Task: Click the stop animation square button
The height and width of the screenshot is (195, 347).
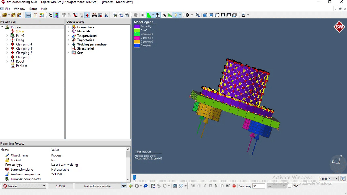Action: pyautogui.click(x=210, y=186)
